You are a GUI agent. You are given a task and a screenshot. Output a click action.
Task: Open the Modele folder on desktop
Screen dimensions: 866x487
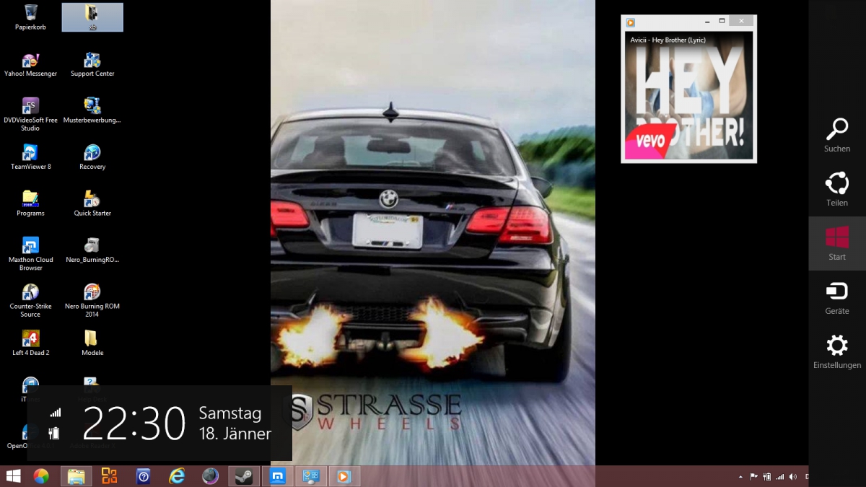click(x=92, y=343)
